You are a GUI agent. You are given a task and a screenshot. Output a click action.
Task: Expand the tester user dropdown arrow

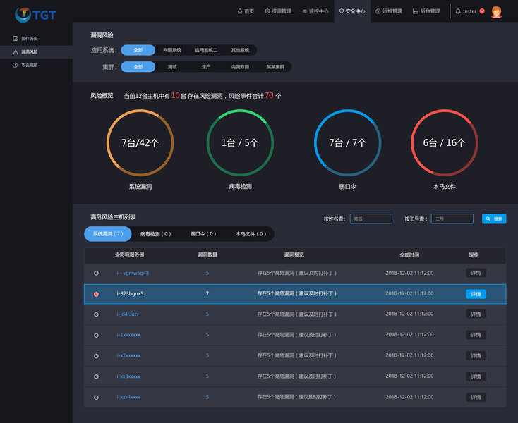pyautogui.click(x=482, y=11)
